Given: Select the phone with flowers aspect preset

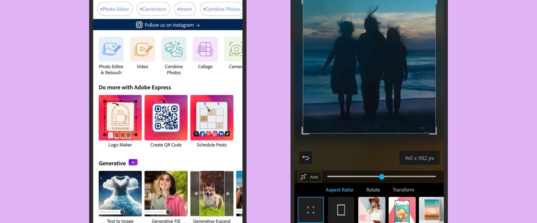Looking at the screenshot, I should (x=402, y=210).
